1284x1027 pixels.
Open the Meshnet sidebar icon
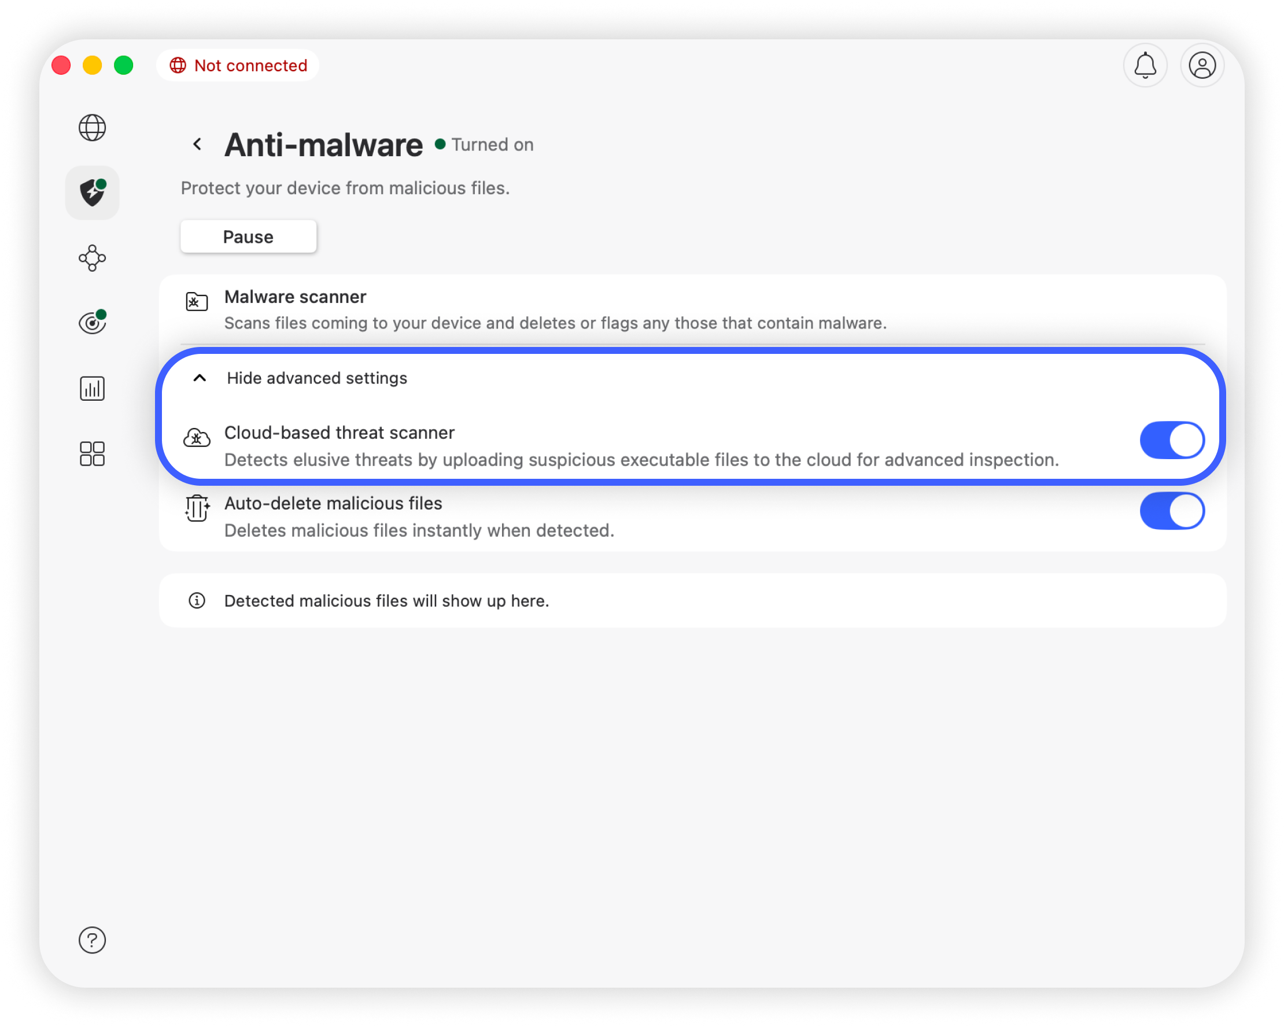[x=93, y=258]
